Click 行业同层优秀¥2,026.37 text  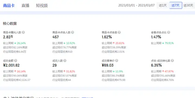(x=17, y=80)
